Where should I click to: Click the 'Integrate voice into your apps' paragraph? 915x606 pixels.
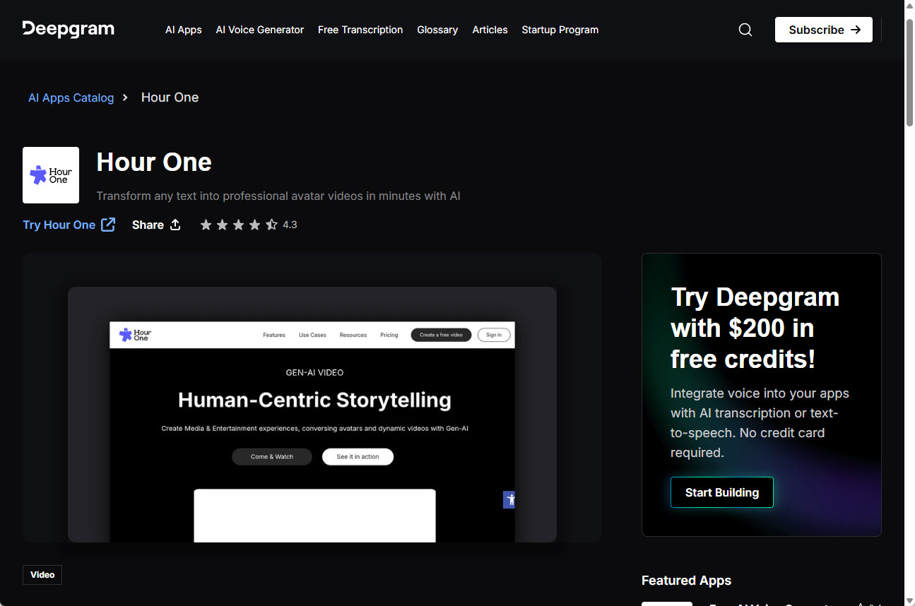[760, 423]
